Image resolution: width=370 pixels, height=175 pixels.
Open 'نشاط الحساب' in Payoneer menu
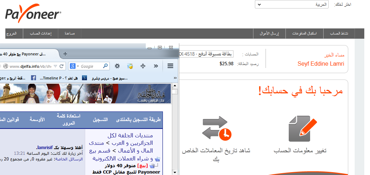tap(339, 34)
